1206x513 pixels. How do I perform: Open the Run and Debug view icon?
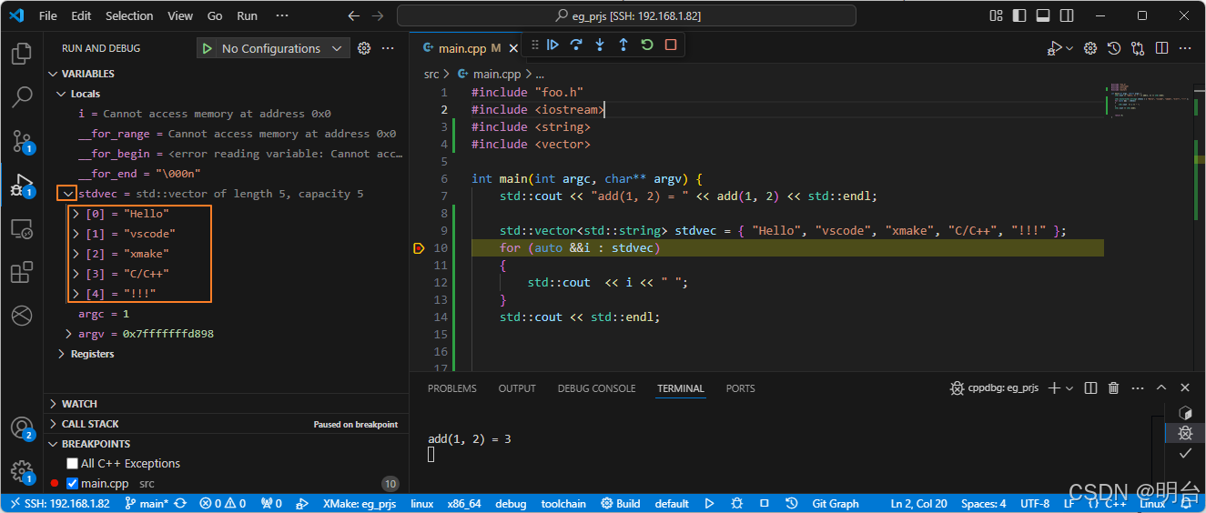pyautogui.click(x=21, y=185)
